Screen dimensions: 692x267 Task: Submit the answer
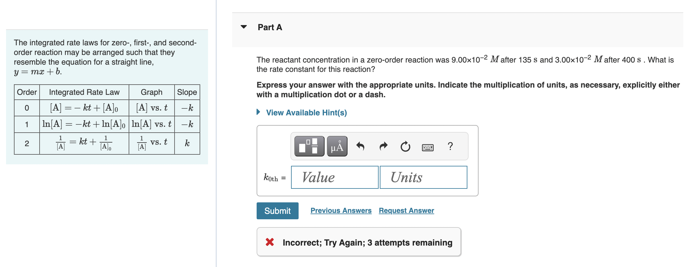(x=277, y=211)
